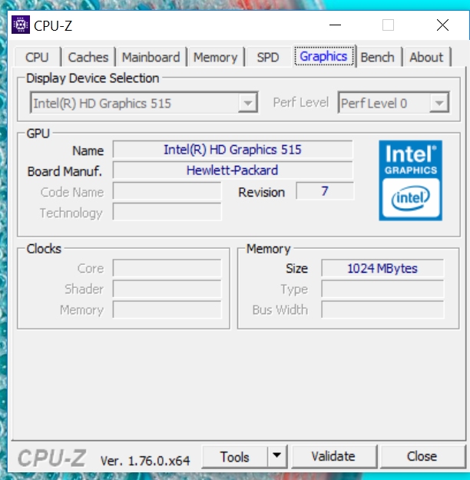Click the 'Clocks' group title

click(x=44, y=249)
